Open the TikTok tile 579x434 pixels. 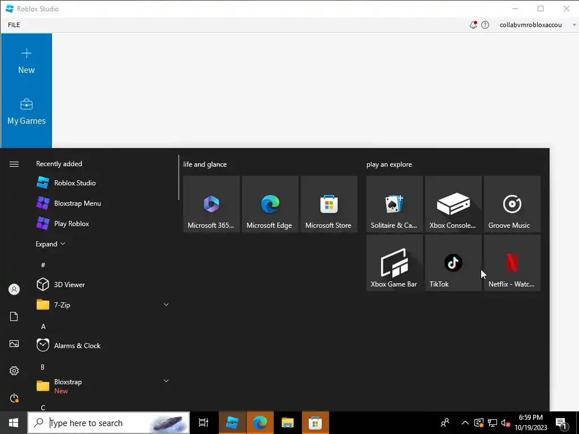[x=453, y=263]
